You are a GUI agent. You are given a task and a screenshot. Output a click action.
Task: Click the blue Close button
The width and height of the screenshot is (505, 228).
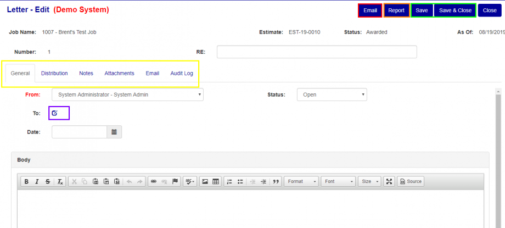[x=490, y=10]
